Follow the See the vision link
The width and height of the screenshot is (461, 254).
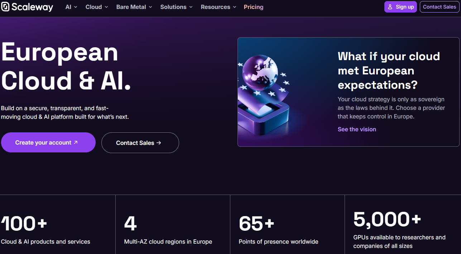pyautogui.click(x=357, y=129)
